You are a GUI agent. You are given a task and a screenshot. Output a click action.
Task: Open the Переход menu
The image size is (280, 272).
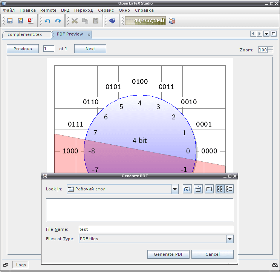[84, 10]
